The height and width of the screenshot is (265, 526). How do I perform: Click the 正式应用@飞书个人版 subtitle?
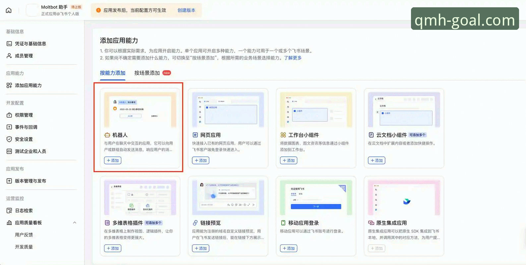(60, 14)
